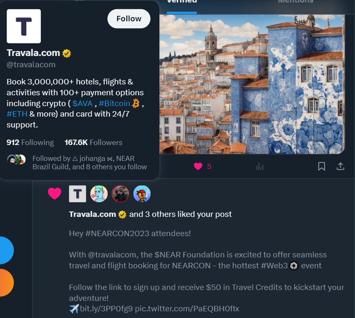Switch to the Mentions tab
Screen dimensions: 355x318
tap(295, 2)
